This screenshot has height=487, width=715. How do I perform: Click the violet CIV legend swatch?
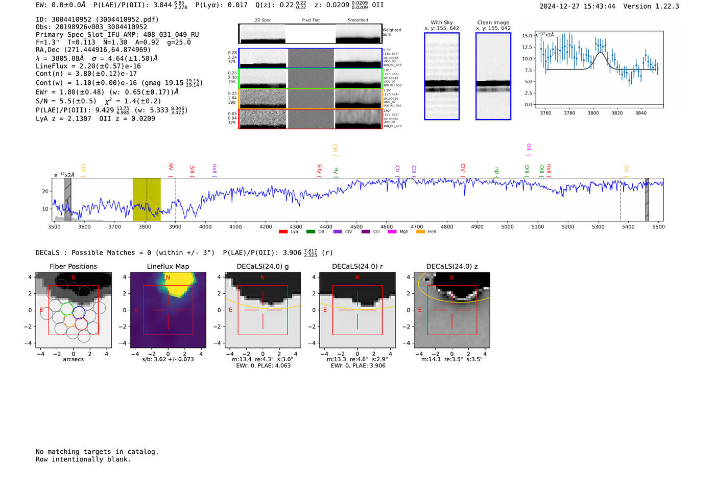[338, 232]
